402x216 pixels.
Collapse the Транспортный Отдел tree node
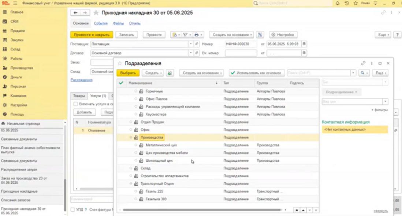click(131, 184)
